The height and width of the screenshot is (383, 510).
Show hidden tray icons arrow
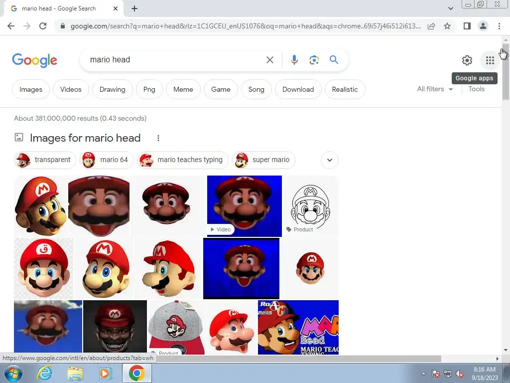423,374
